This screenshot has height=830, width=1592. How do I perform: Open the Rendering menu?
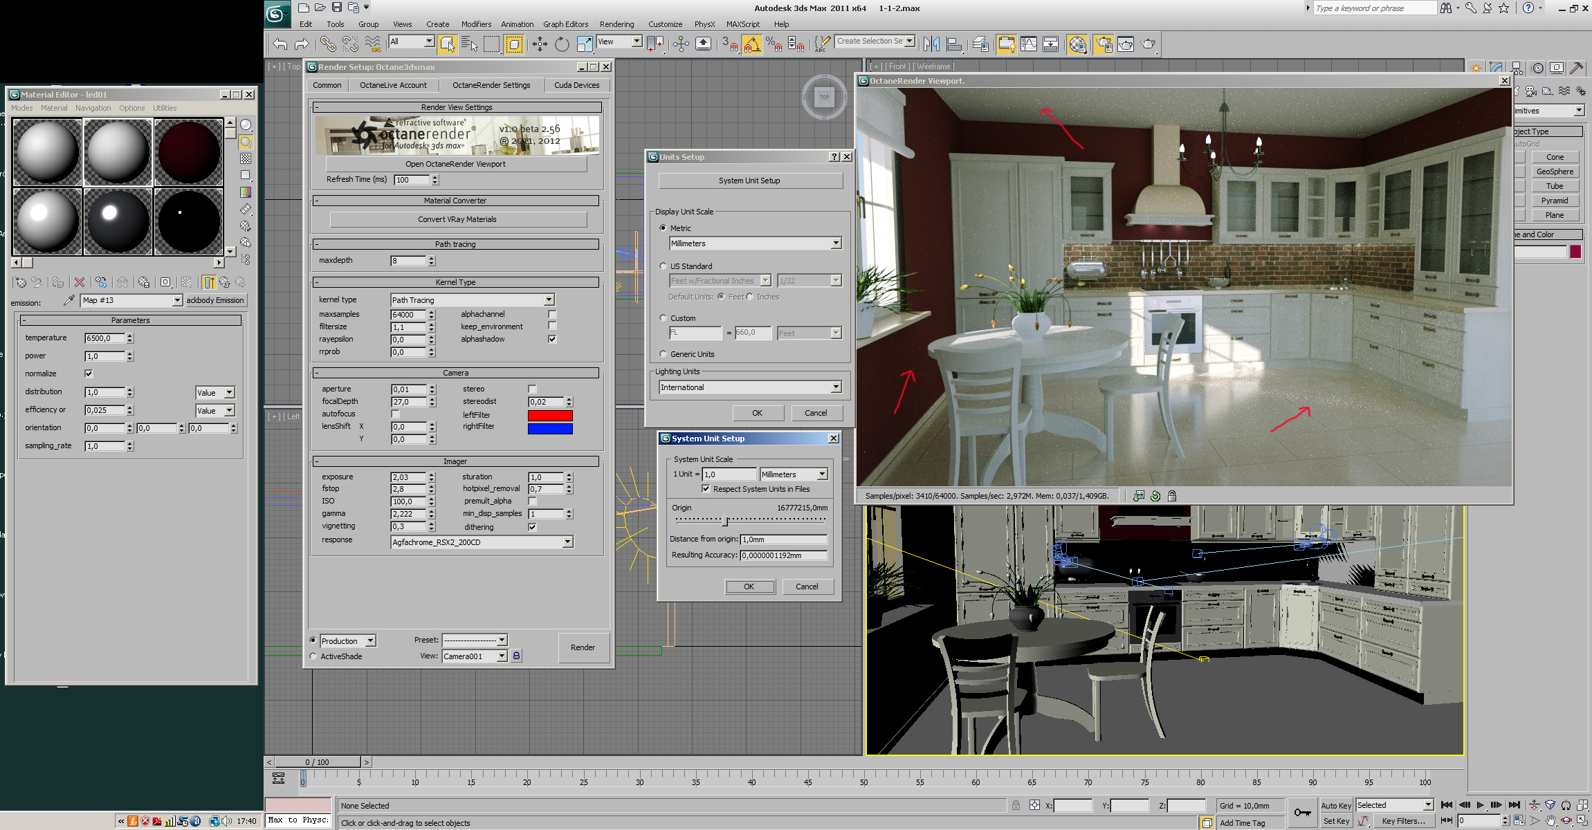(x=616, y=24)
